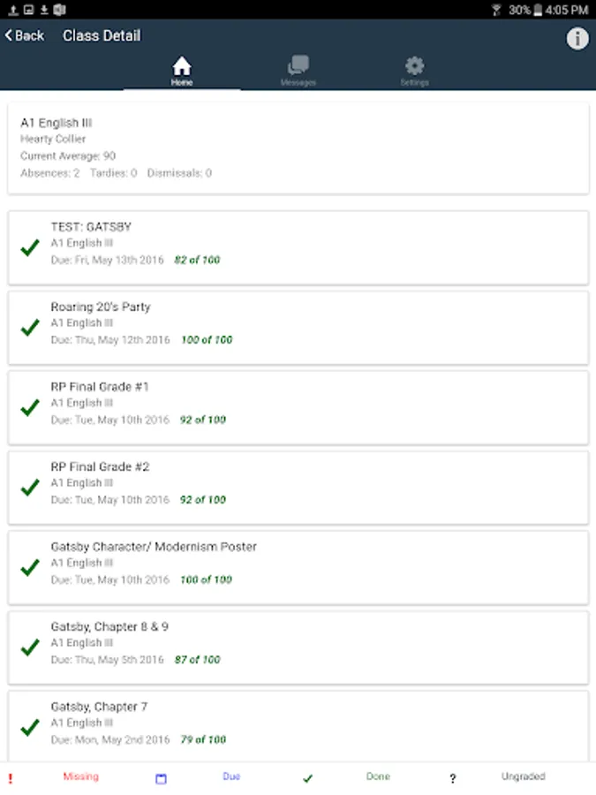Open the Home tab
The image size is (596, 795).
(x=182, y=71)
